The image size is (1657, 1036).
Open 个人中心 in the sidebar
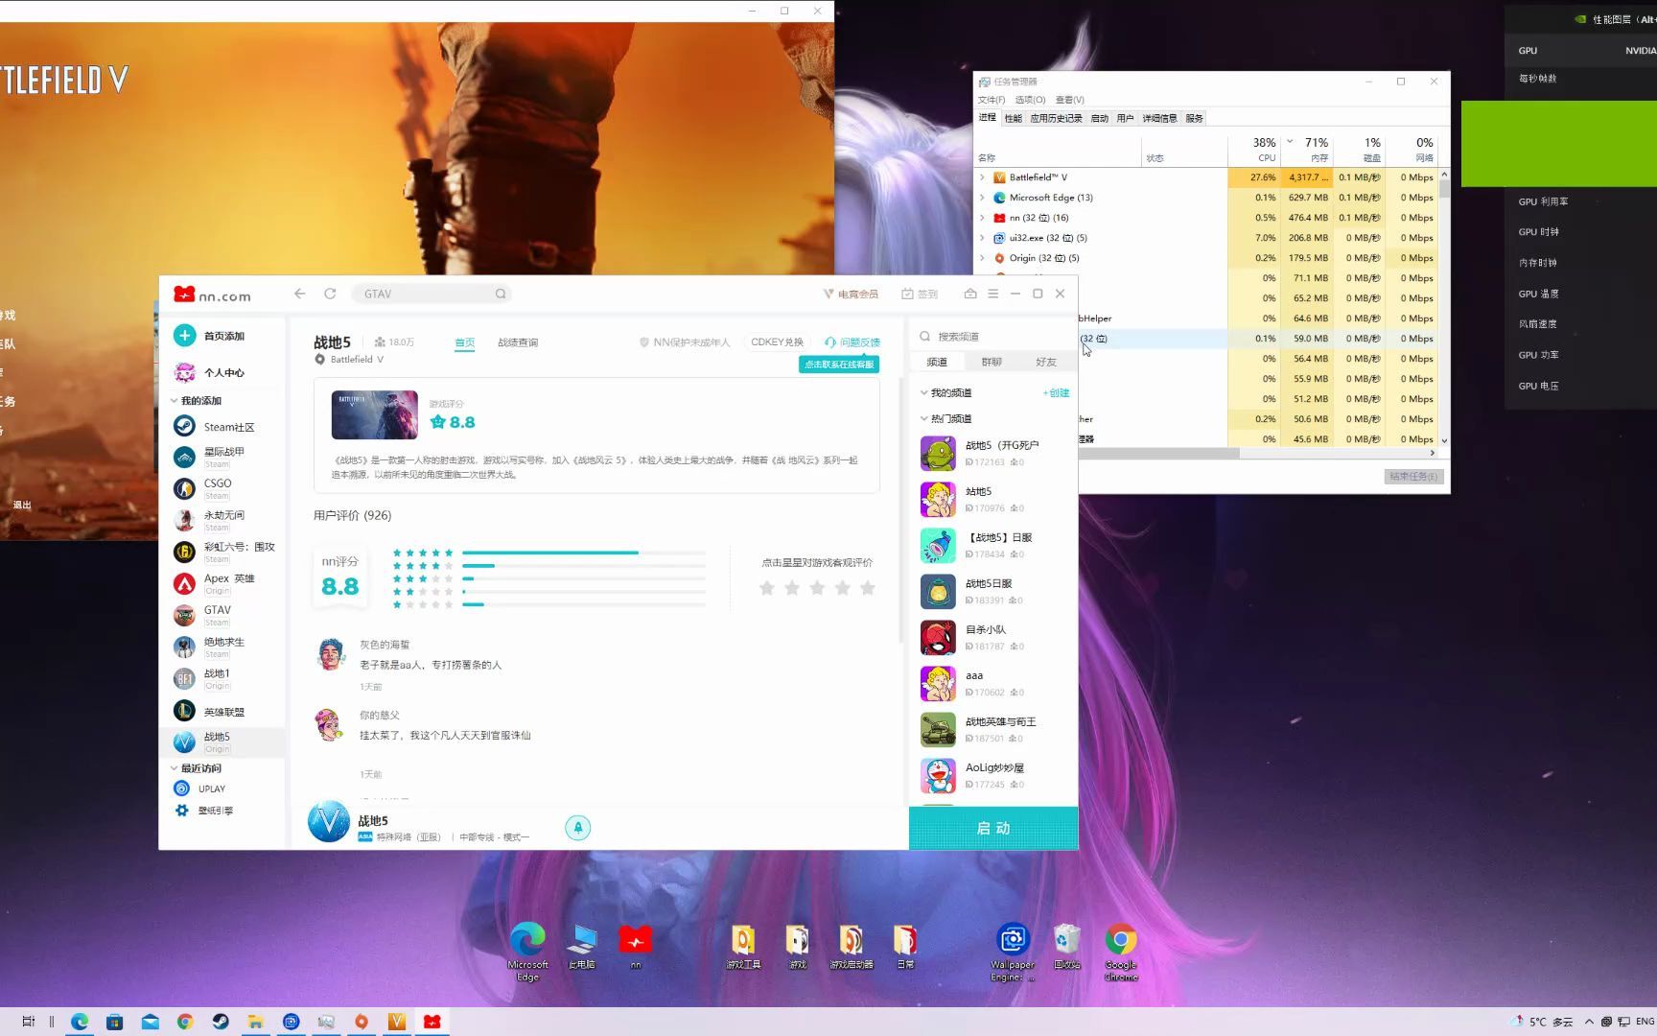(x=223, y=372)
